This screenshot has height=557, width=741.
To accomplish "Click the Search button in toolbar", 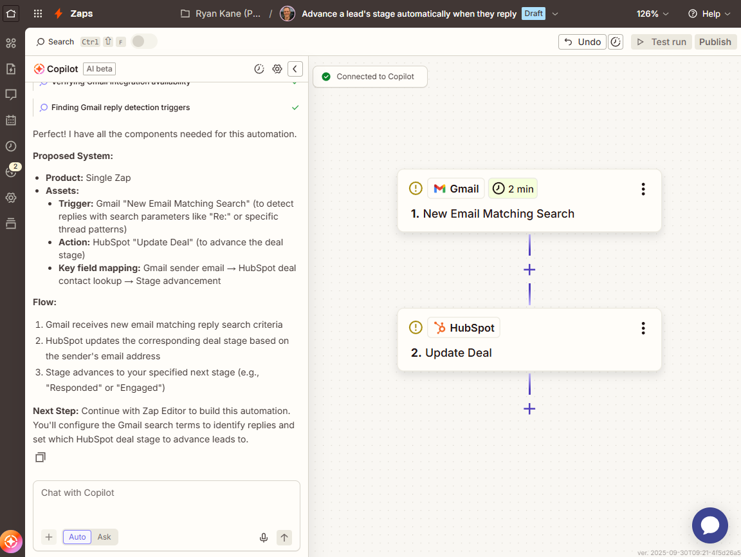I will tap(55, 42).
